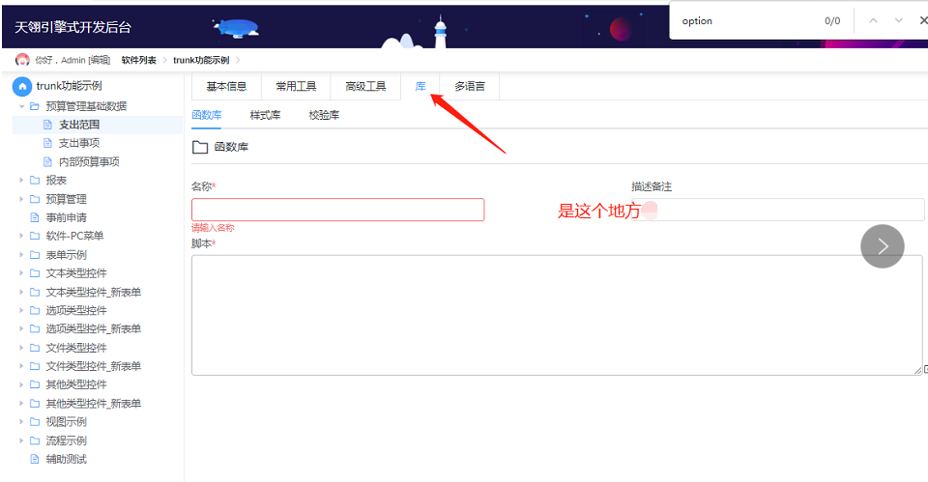
Task: Open the 常用工具 tab
Action: [296, 86]
